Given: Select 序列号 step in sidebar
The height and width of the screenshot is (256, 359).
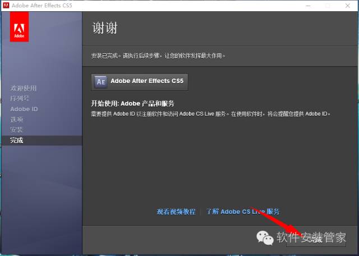Looking at the screenshot, I should pos(20,98).
